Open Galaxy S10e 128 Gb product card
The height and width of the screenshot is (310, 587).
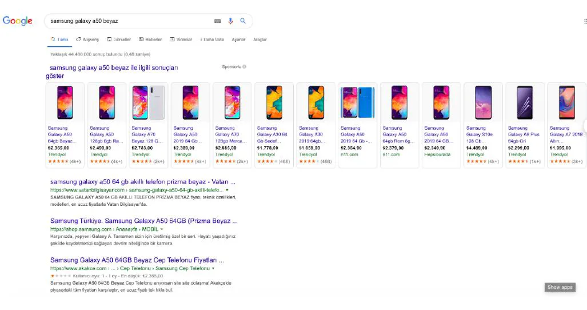(484, 125)
